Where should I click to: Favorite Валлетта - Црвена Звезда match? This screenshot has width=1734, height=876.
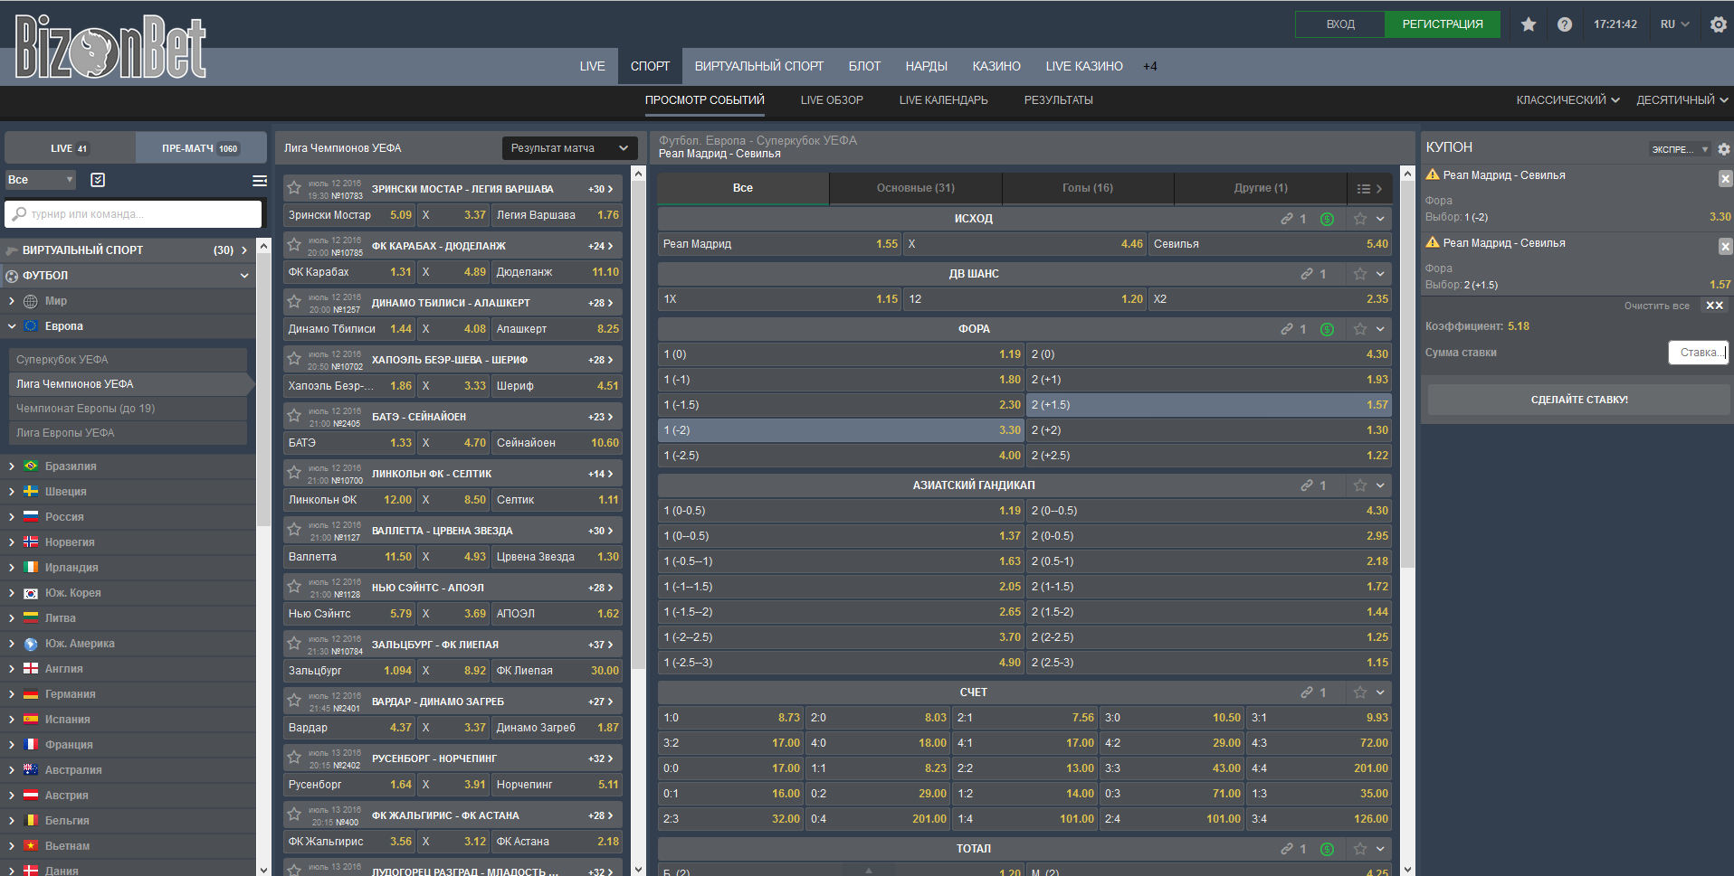tap(294, 530)
